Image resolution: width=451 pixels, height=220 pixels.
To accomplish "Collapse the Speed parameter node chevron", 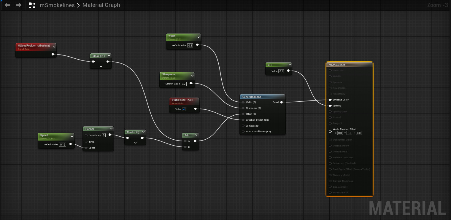I will pos(72,136).
